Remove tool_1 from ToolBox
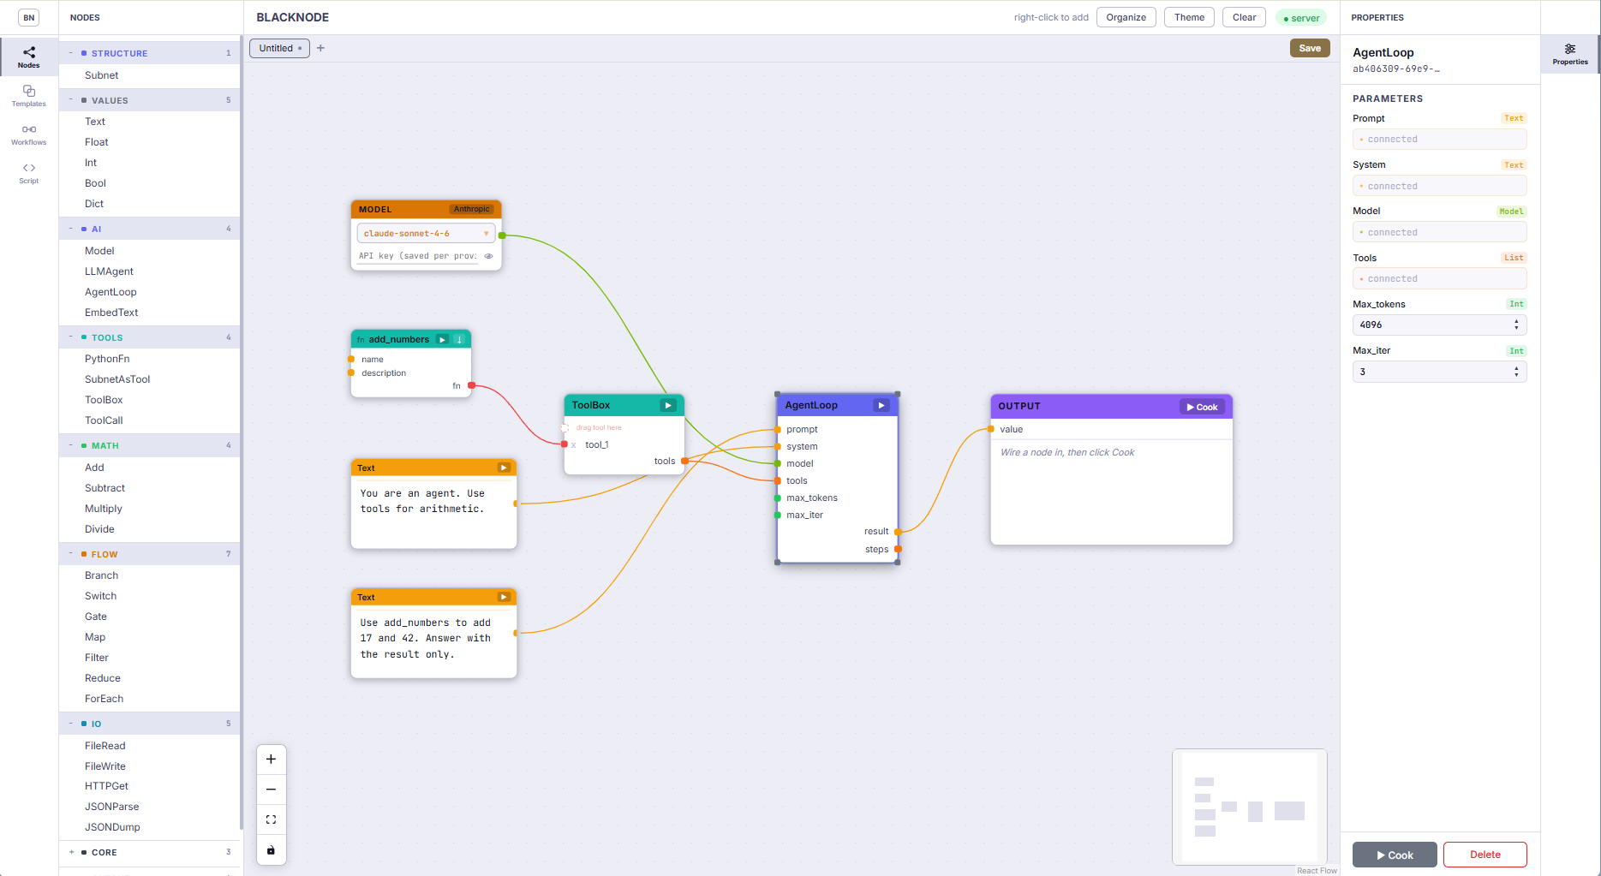Screen dimensions: 1601x876 pos(574,445)
